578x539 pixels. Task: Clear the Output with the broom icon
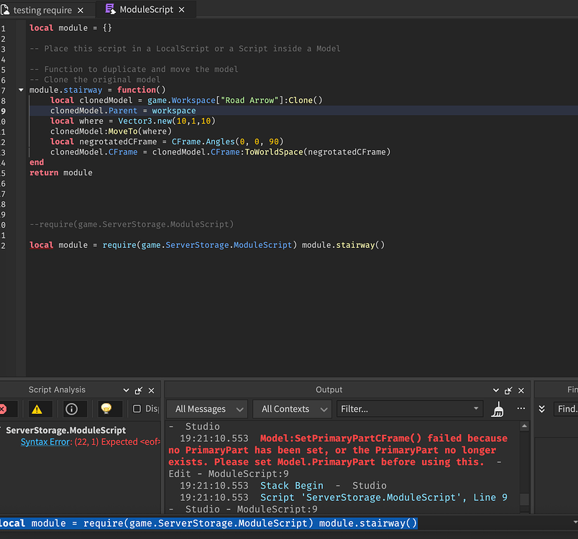(x=497, y=408)
